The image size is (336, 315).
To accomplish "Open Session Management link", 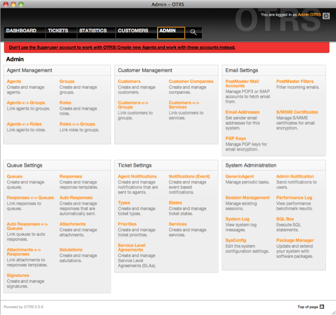I will tap(247, 197).
